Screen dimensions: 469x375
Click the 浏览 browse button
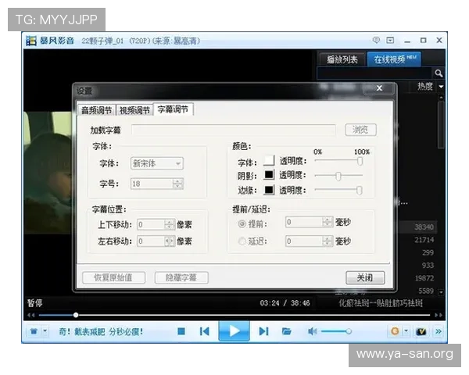tap(360, 130)
